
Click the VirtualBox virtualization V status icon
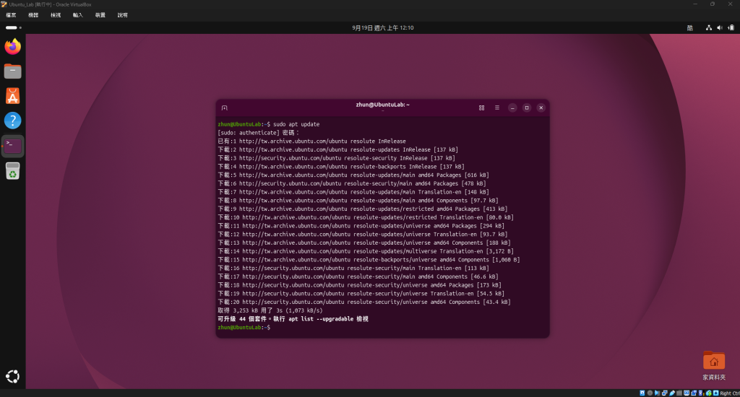click(x=701, y=393)
